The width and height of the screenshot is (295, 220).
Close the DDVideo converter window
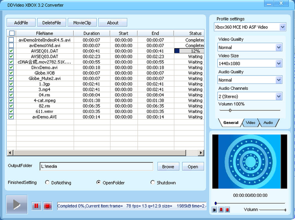tap(281, 4)
